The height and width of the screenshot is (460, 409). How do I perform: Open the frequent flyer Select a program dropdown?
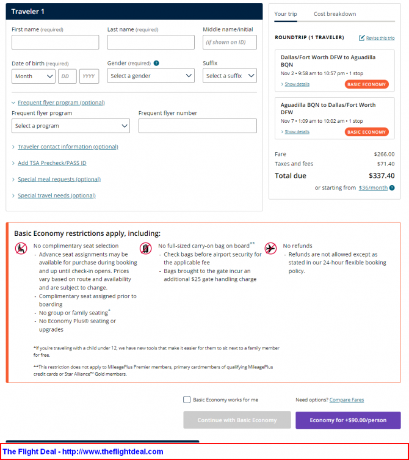71,126
